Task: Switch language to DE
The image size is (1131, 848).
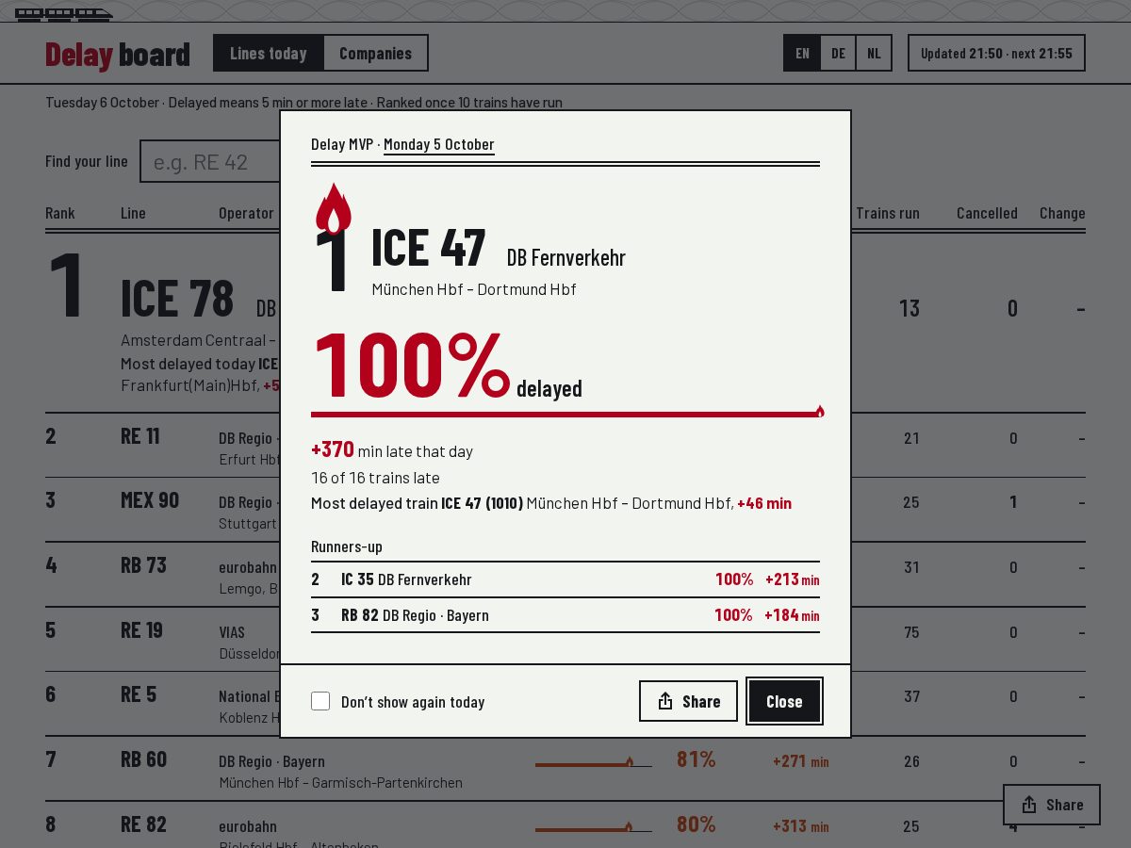Action: (x=838, y=53)
